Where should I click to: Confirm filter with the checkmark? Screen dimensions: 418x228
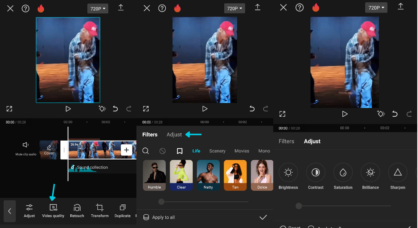click(x=263, y=217)
